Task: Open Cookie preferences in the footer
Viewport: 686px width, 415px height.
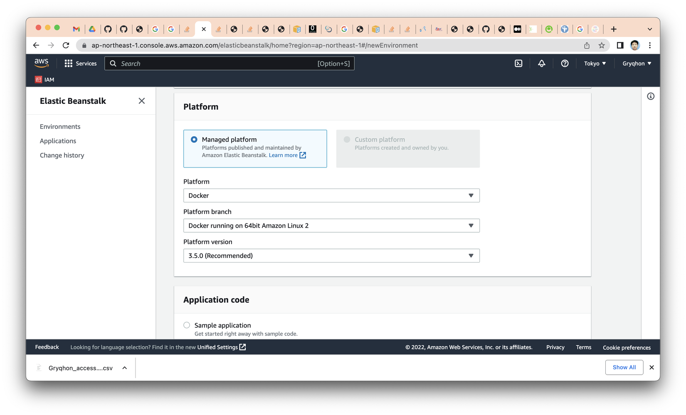Action: pos(627,348)
